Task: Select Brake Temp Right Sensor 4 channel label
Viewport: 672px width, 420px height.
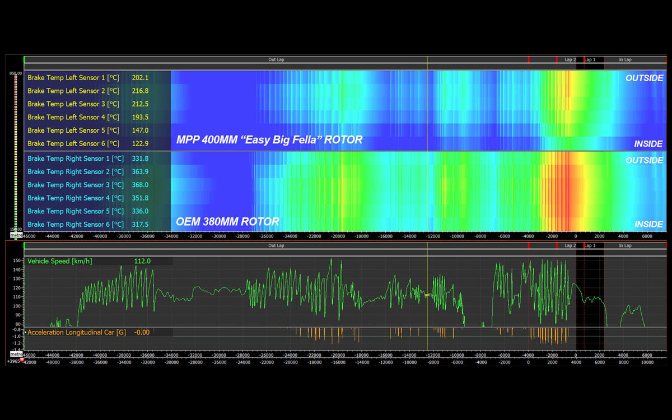Action: coord(76,198)
